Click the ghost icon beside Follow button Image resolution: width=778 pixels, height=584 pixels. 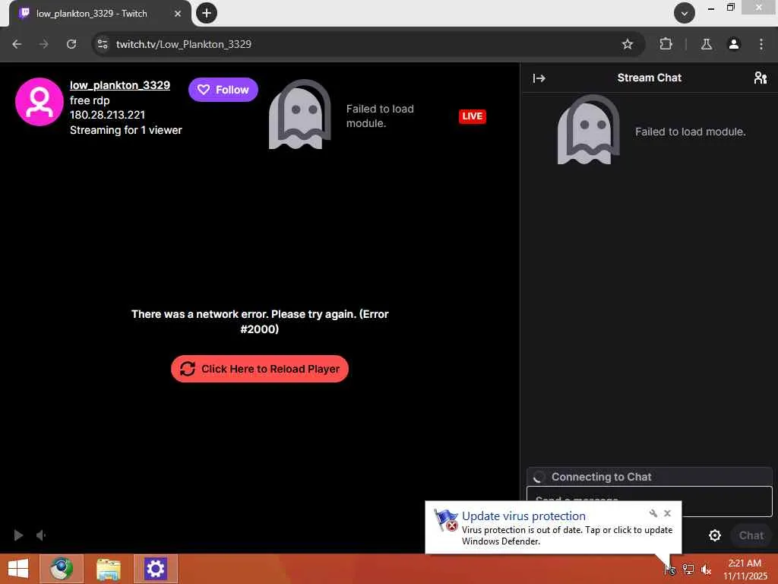pos(299,115)
